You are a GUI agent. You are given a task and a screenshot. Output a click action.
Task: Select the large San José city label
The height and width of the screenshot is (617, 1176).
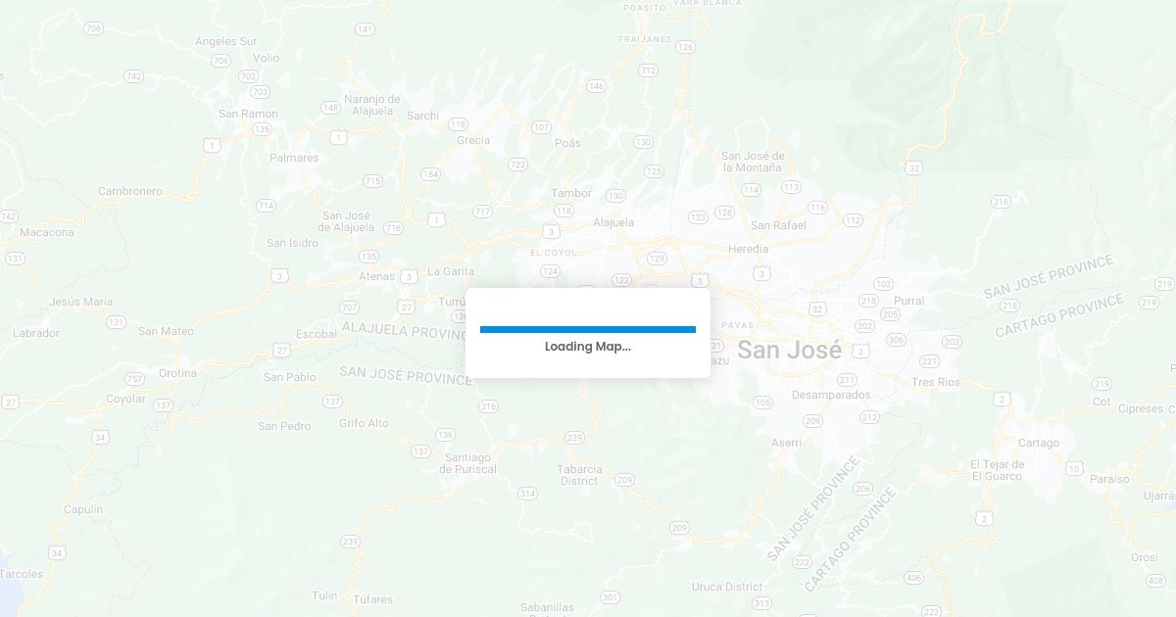pos(789,350)
